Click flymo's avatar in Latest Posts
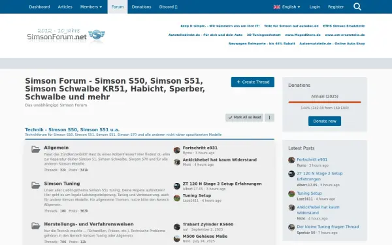This screenshot has height=245, width=392. pos(291,160)
